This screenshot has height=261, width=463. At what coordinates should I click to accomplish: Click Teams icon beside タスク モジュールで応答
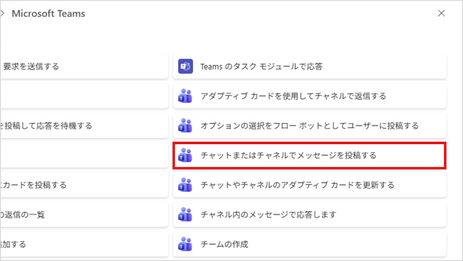pos(185,66)
